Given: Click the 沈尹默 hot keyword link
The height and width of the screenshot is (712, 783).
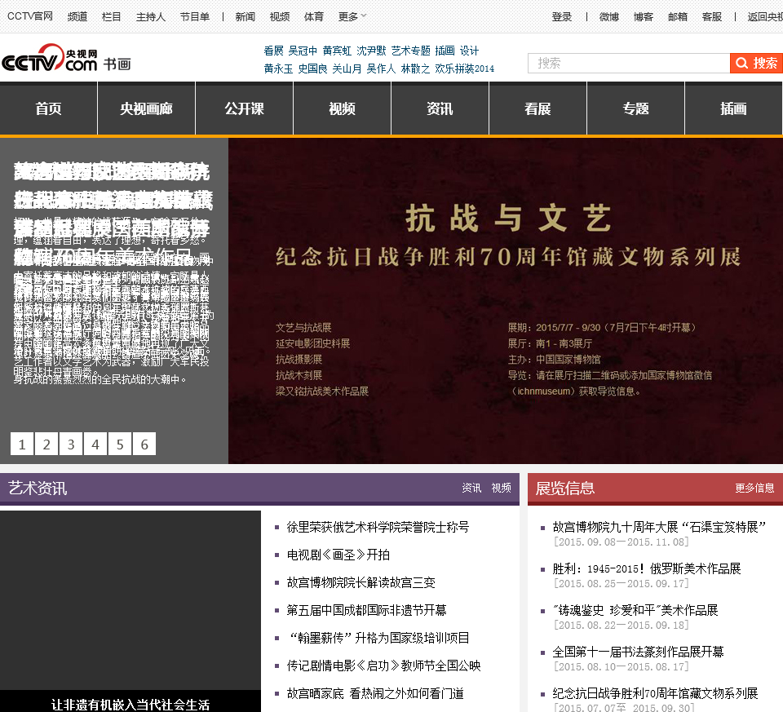Looking at the screenshot, I should click(372, 51).
